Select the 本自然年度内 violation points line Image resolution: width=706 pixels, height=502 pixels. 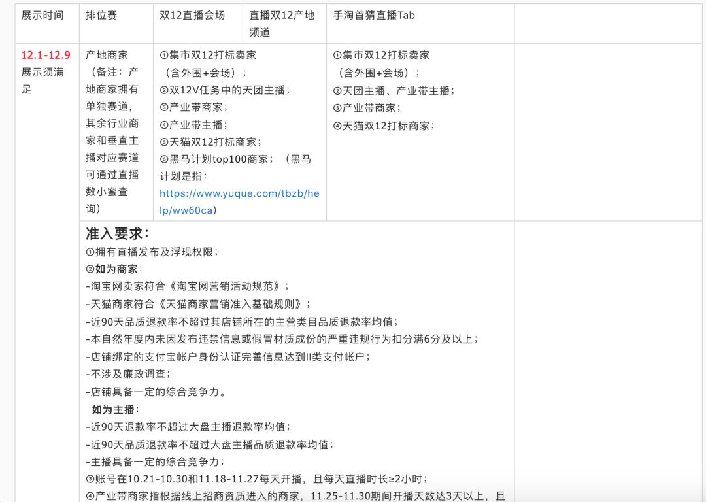(x=282, y=339)
